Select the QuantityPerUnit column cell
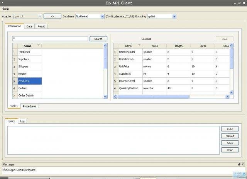247x179 pixels. pyautogui.click(x=130, y=88)
